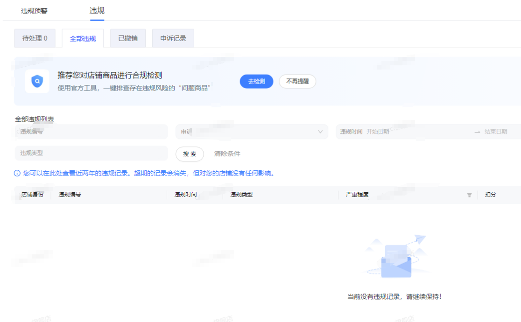Switch to the 已撤销 tab
The height and width of the screenshot is (322, 521).
point(128,38)
